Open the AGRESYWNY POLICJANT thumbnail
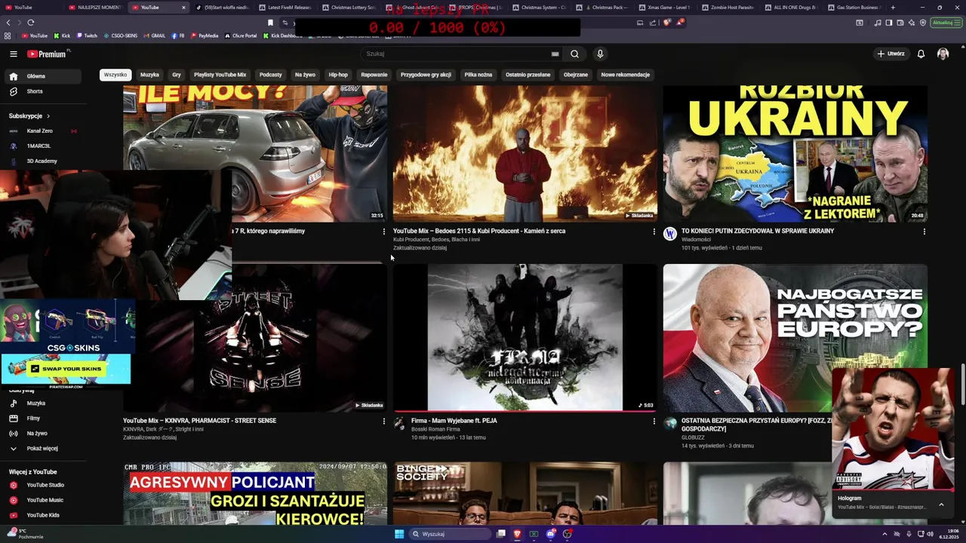Screen dimensions: 966x543 click(x=255, y=494)
